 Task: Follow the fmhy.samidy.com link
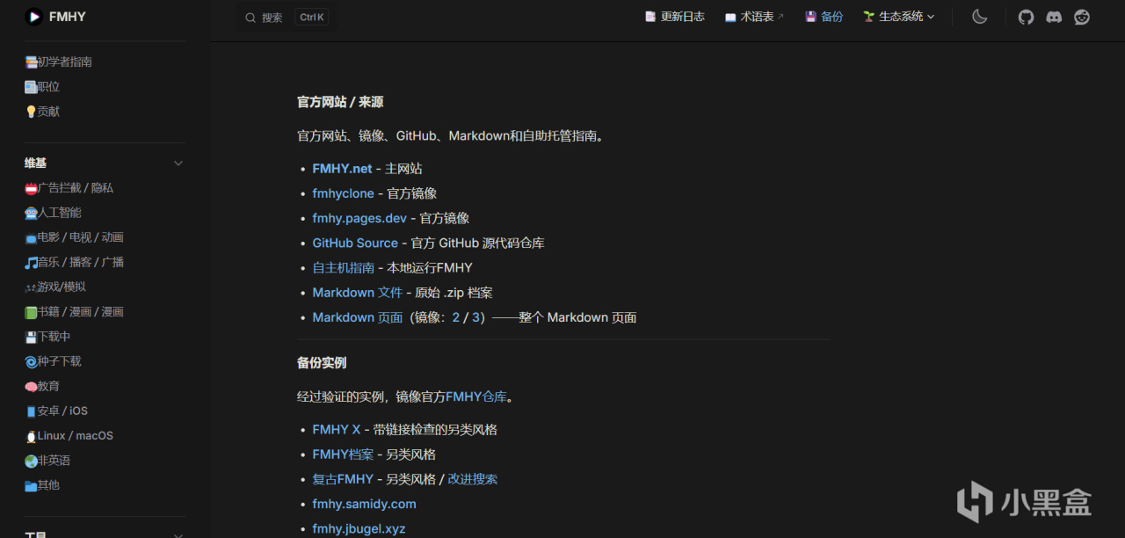coord(365,504)
